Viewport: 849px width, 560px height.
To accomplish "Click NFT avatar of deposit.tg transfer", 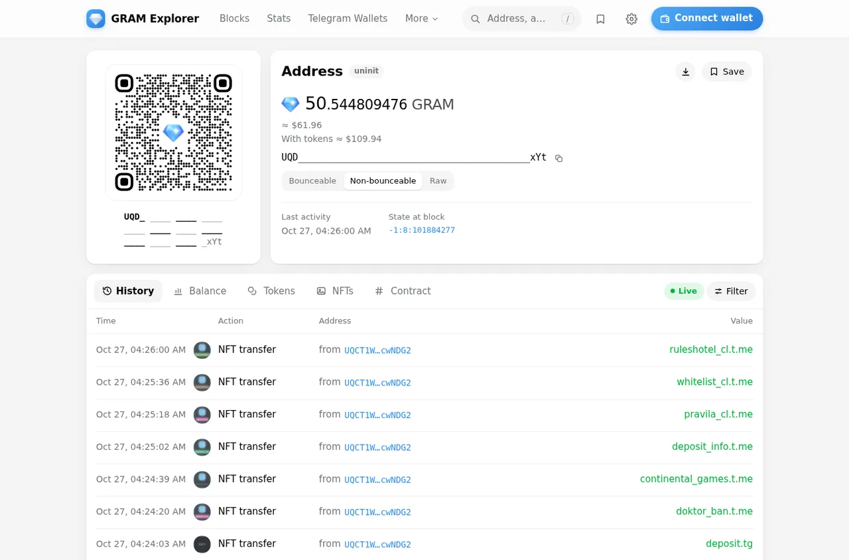I will [x=202, y=544].
